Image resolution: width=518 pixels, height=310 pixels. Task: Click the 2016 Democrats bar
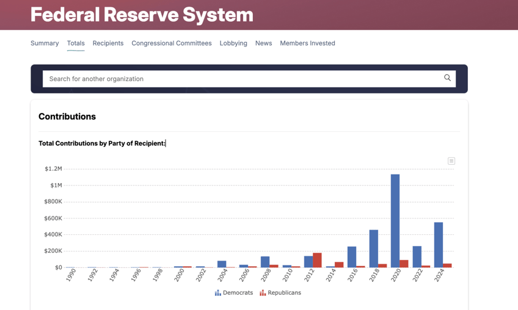pos(352,257)
